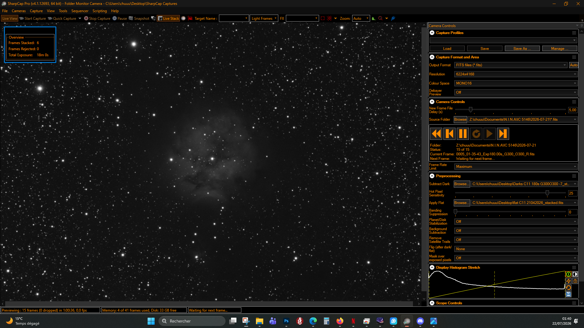The height and width of the screenshot is (328, 584).
Task: Toggle the Live View button
Action: (x=10, y=19)
